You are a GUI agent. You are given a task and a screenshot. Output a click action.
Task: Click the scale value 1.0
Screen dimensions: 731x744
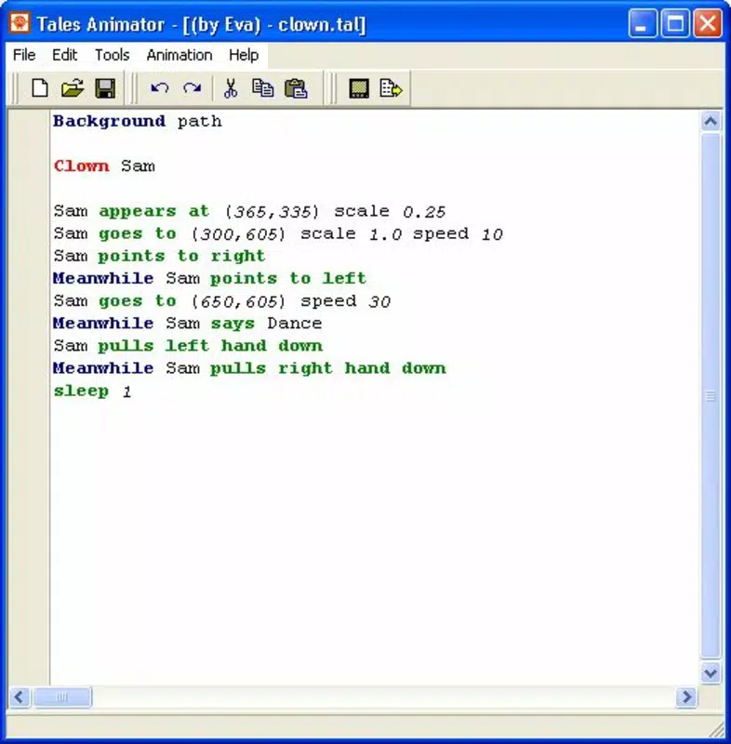[386, 234]
